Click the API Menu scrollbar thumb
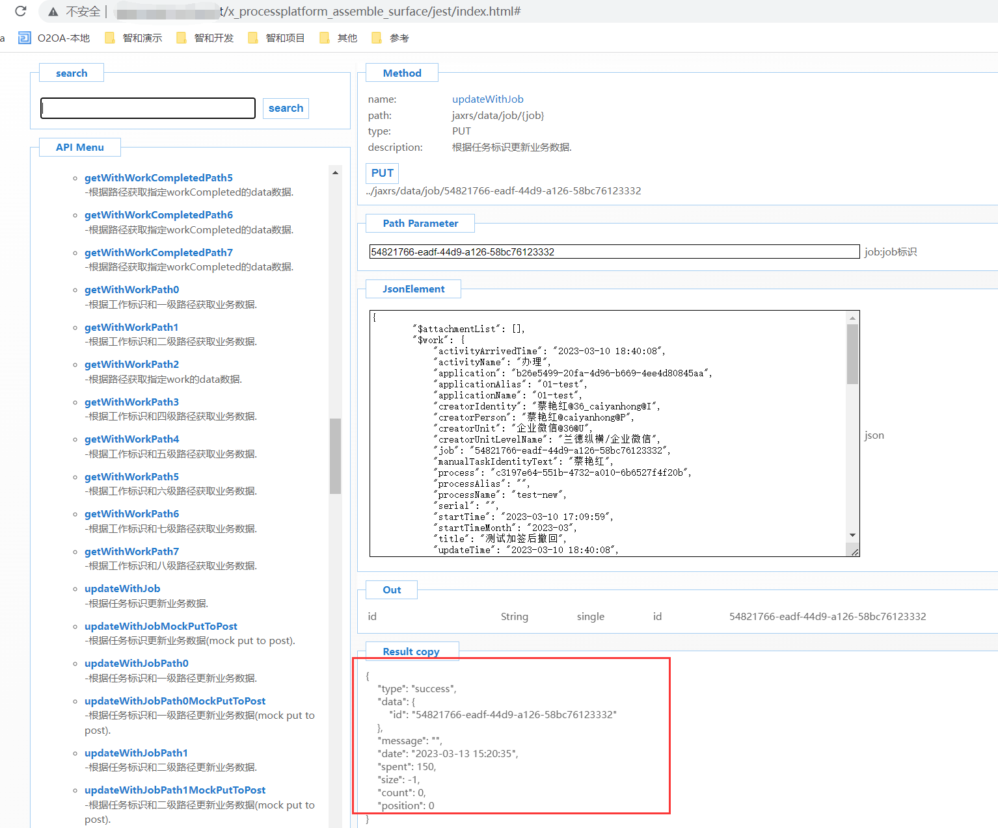998x828 pixels. click(335, 456)
